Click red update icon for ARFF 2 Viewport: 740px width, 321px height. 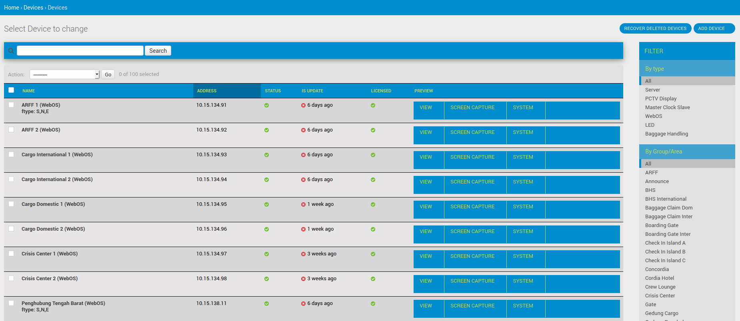tap(303, 130)
